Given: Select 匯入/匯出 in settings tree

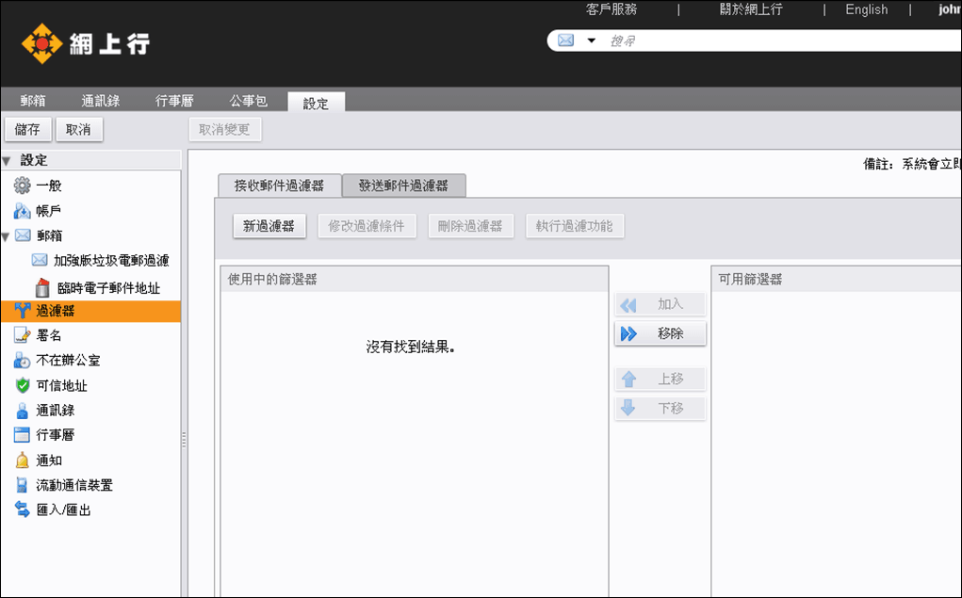Looking at the screenshot, I should tap(64, 510).
